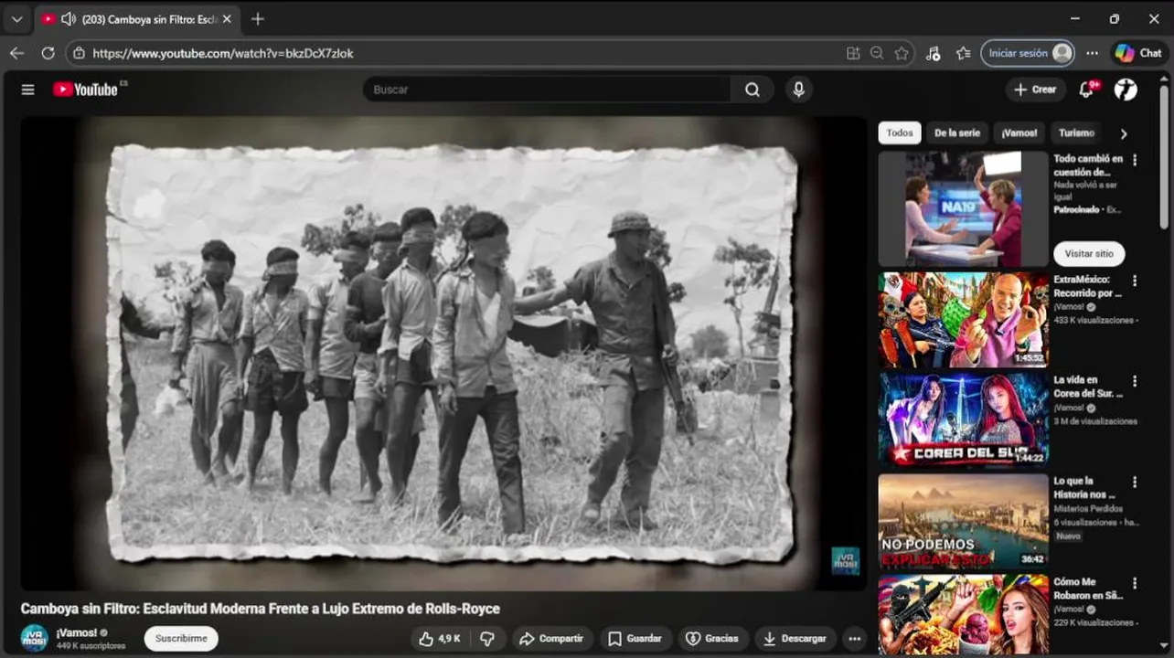
Task: Open the ExtraMéxico video thumbnail
Action: coord(964,319)
